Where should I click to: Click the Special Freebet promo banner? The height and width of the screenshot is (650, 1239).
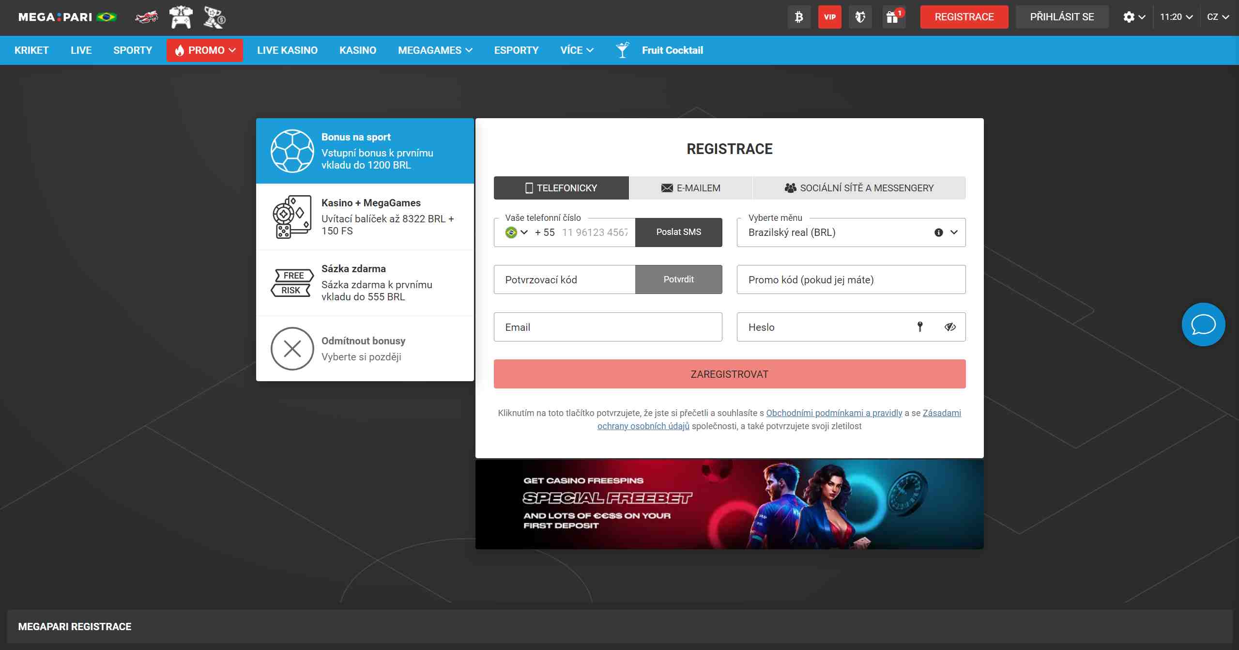point(729,504)
